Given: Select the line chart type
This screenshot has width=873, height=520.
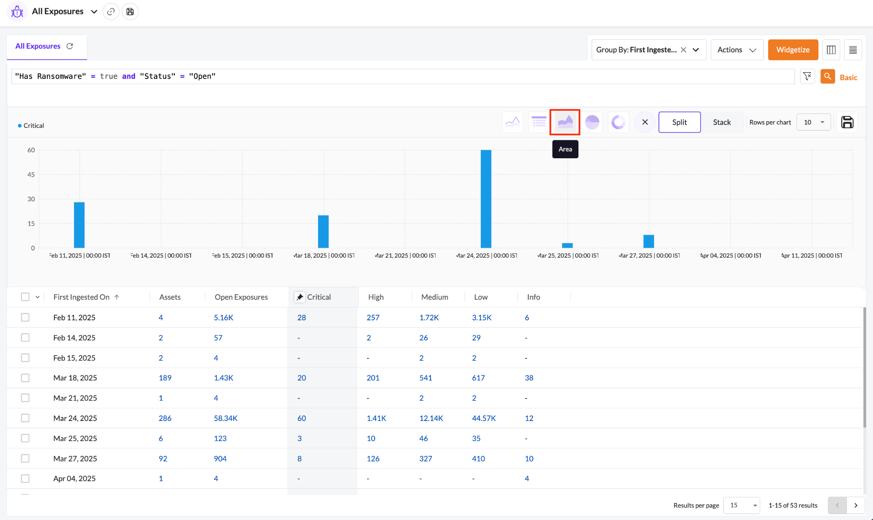Looking at the screenshot, I should click(x=512, y=122).
